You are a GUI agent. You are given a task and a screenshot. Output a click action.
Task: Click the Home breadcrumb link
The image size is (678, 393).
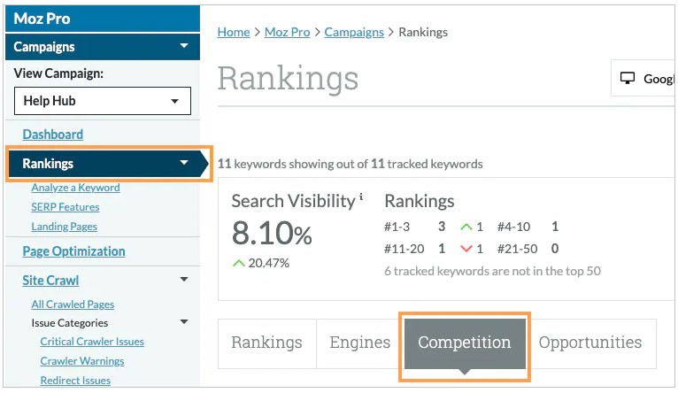pyautogui.click(x=234, y=32)
